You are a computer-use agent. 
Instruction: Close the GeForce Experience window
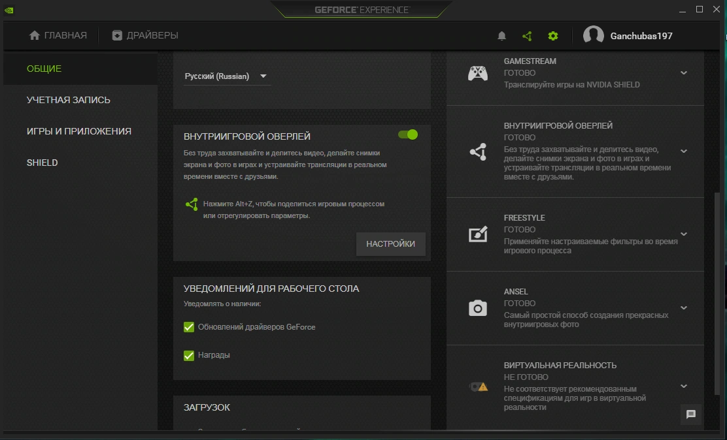click(717, 9)
